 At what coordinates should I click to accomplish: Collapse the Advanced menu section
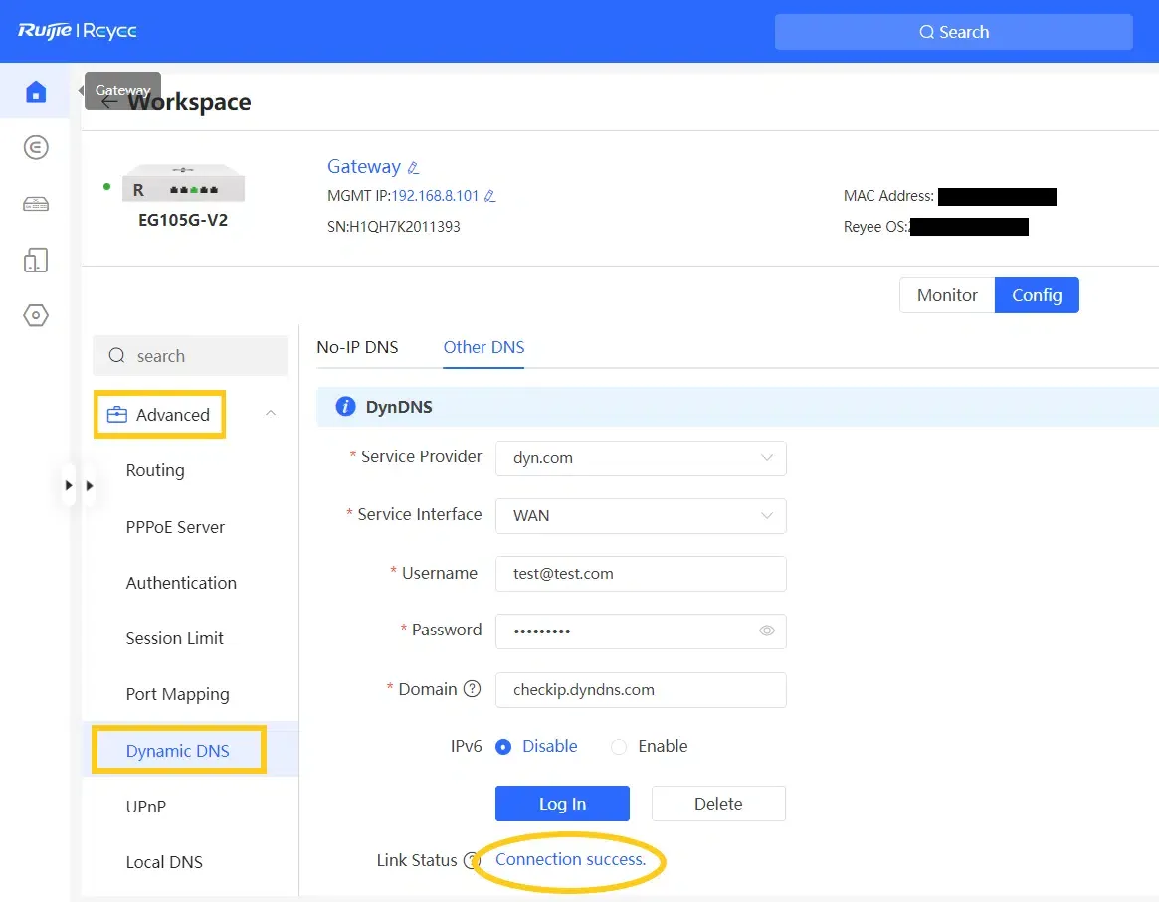(271, 414)
